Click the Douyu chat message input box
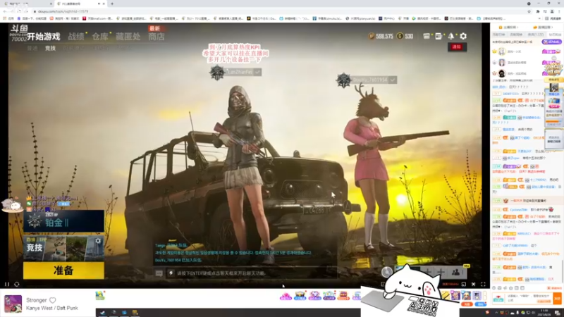 [x=530, y=298]
